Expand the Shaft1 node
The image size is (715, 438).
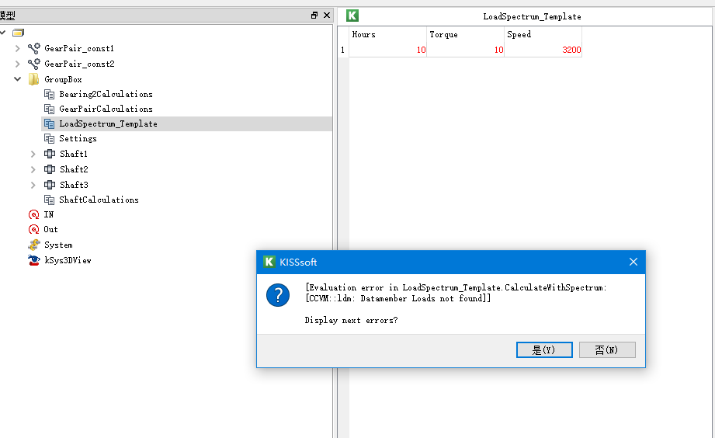pyautogui.click(x=33, y=155)
